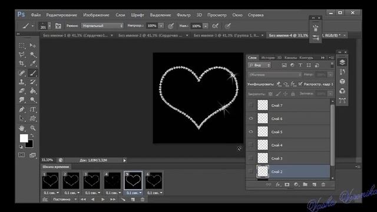This screenshot has width=377, height=212.
Task: Toggle airbrush mode in options bar
Action: click(216, 26)
